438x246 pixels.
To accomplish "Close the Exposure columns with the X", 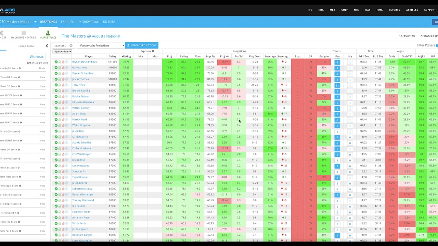I will (x=153, y=51).
